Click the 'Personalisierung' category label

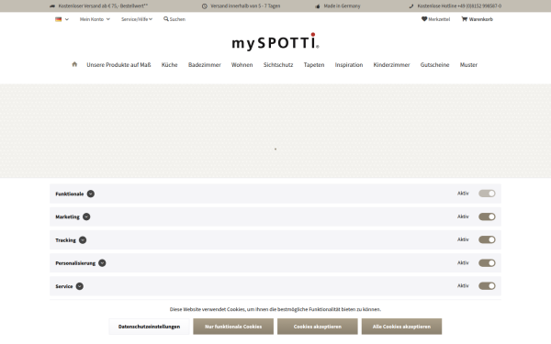click(x=75, y=263)
